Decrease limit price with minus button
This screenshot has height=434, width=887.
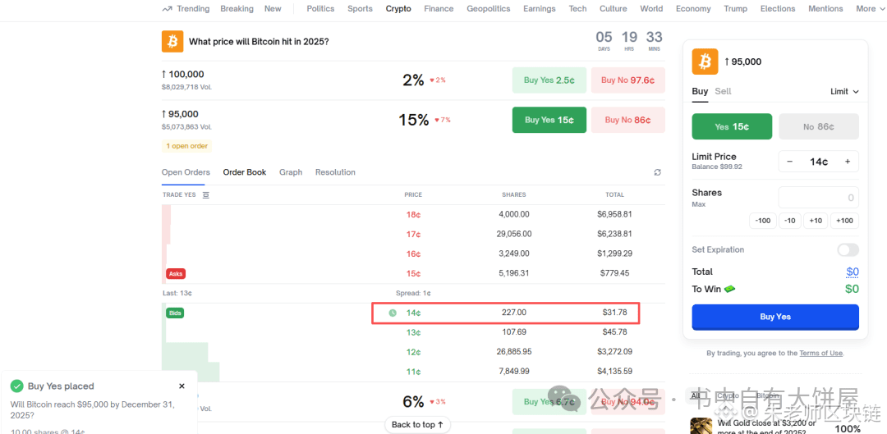[x=790, y=162]
